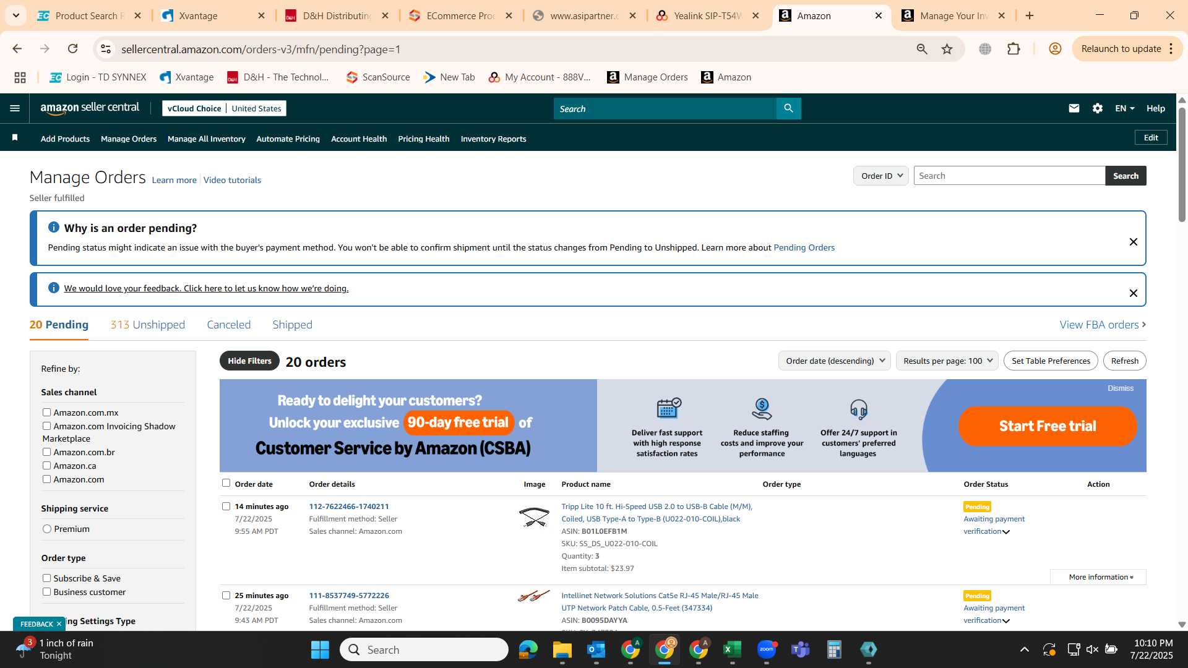
Task: Open the Order date (descending) sort dropdown
Action: 834,361
